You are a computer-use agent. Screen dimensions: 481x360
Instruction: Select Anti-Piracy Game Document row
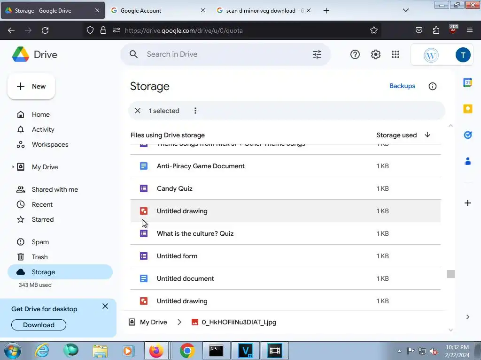point(286,166)
